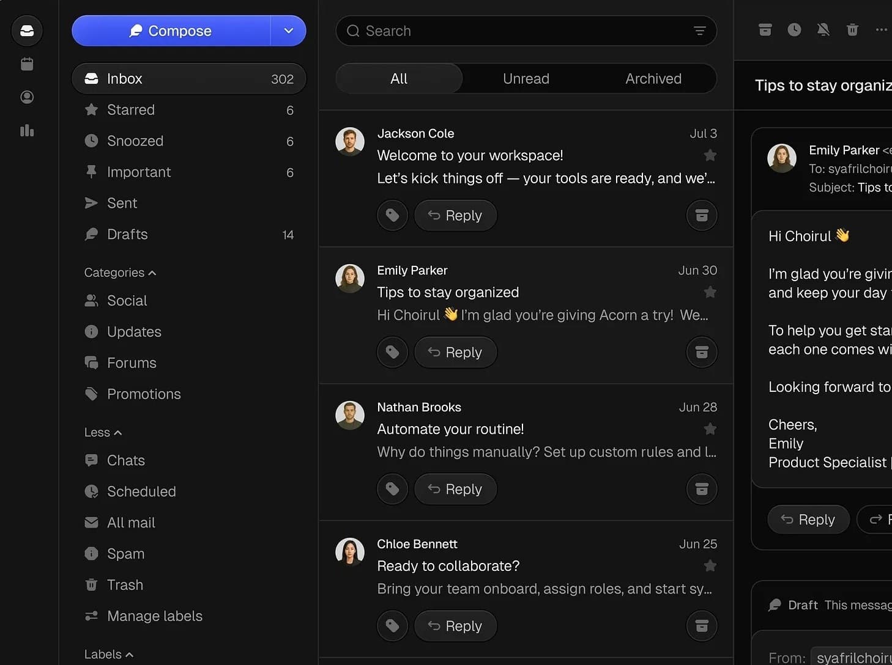Click Nathan Brooks's avatar

pyautogui.click(x=350, y=416)
